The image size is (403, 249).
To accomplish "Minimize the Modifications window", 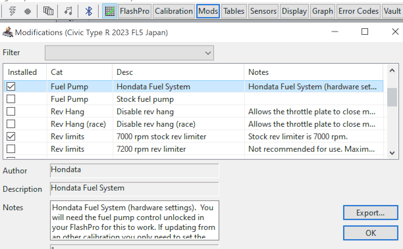I will point(335,32).
